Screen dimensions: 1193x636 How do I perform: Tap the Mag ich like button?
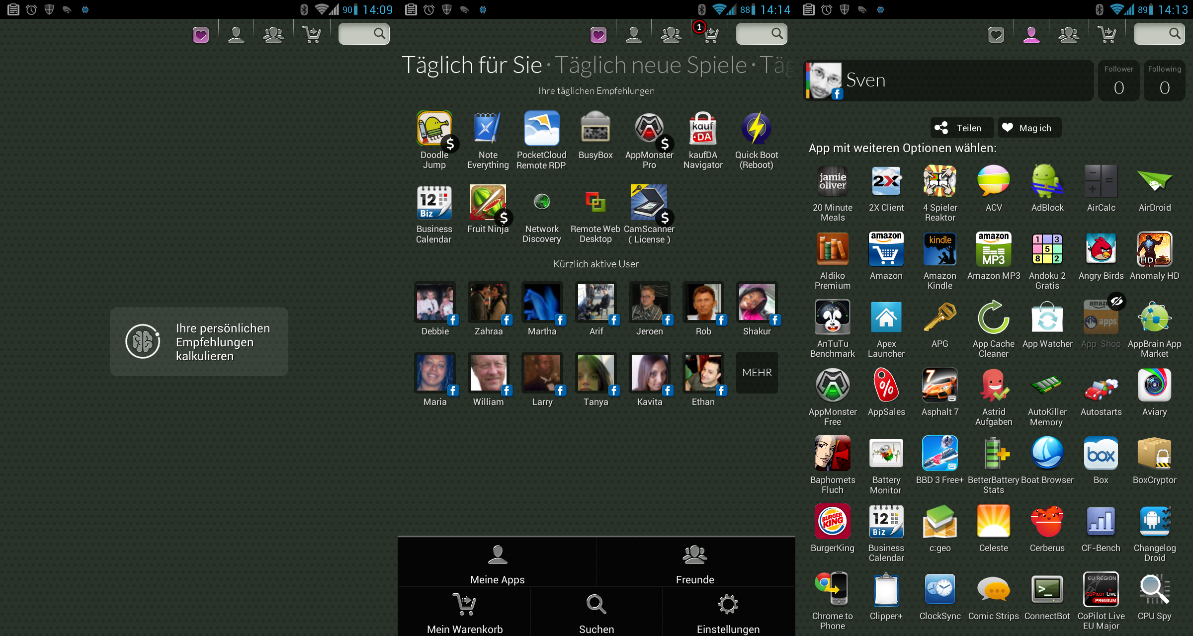1029,128
